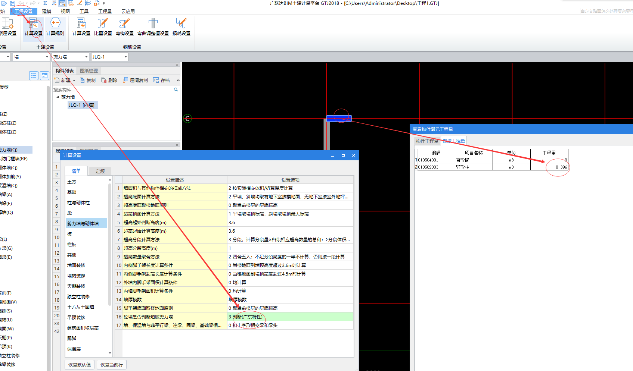Click the Redo arrow in quick access toolbar
The height and width of the screenshot is (371, 633).
tap(33, 3)
